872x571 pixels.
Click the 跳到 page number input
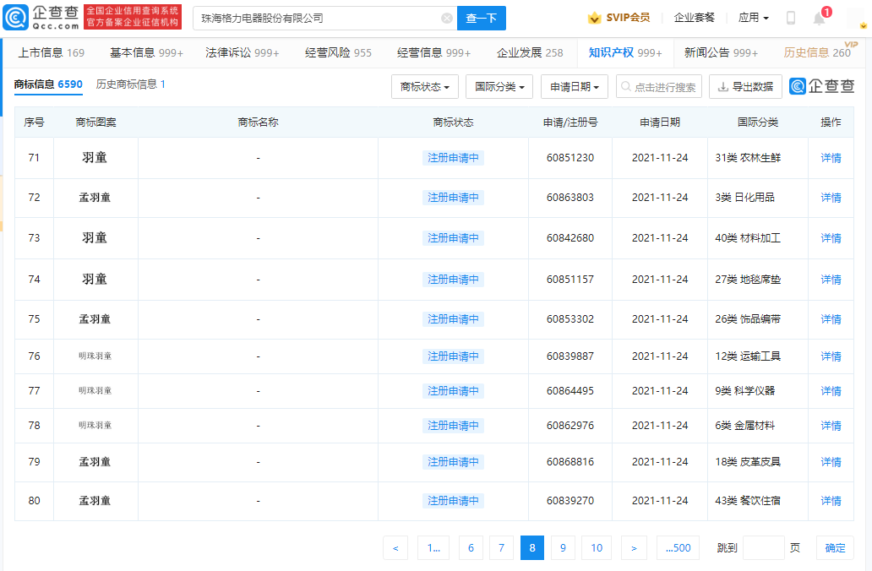tap(763, 548)
